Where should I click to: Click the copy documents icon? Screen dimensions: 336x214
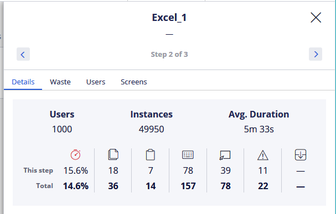click(x=113, y=154)
